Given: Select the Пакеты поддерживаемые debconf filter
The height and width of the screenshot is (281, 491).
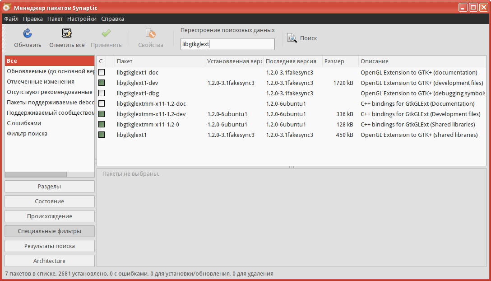Looking at the screenshot, I should pos(50,103).
